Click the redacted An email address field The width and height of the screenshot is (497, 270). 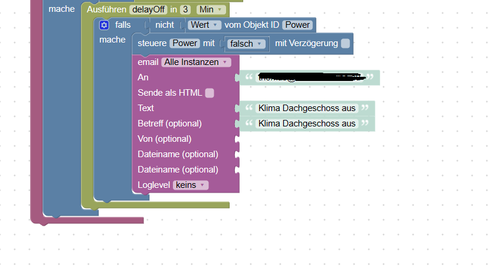point(310,77)
